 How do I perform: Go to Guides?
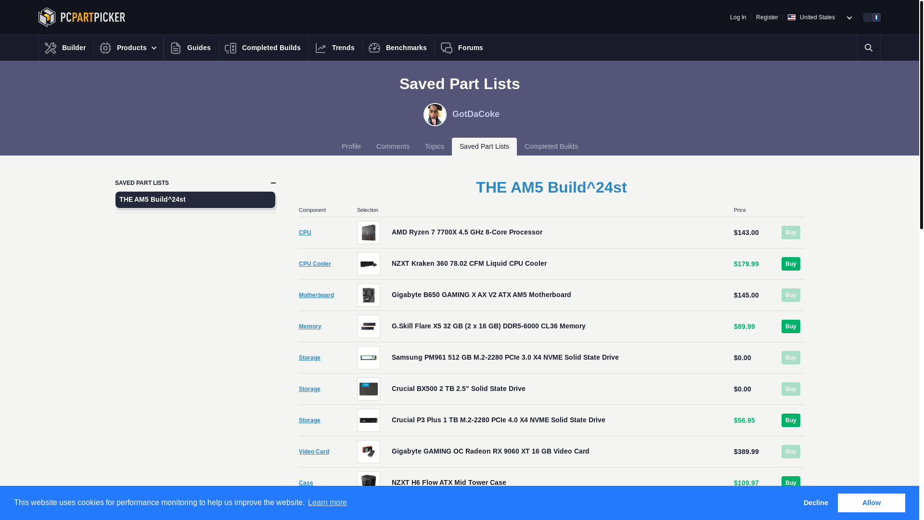pyautogui.click(x=191, y=48)
